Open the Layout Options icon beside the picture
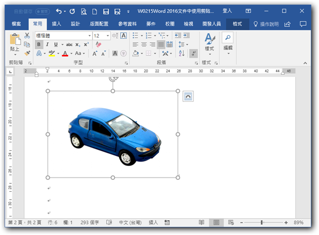 point(188,96)
